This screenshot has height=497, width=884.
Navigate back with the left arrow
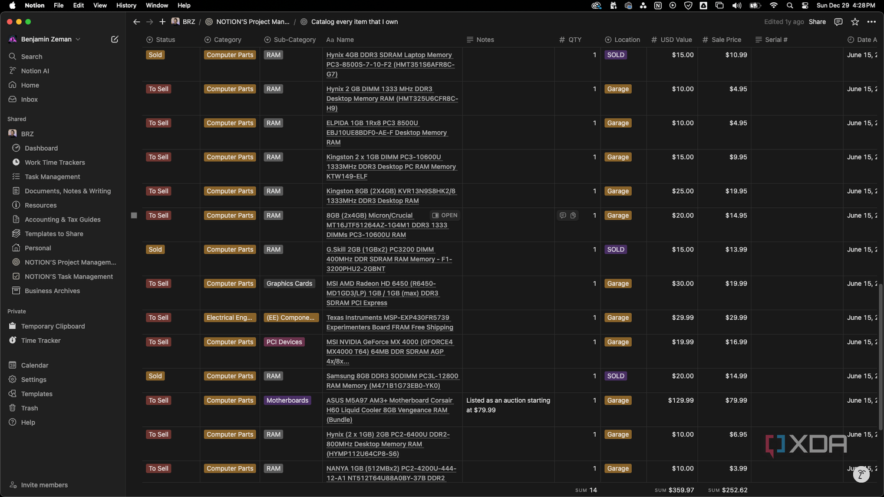[137, 22]
